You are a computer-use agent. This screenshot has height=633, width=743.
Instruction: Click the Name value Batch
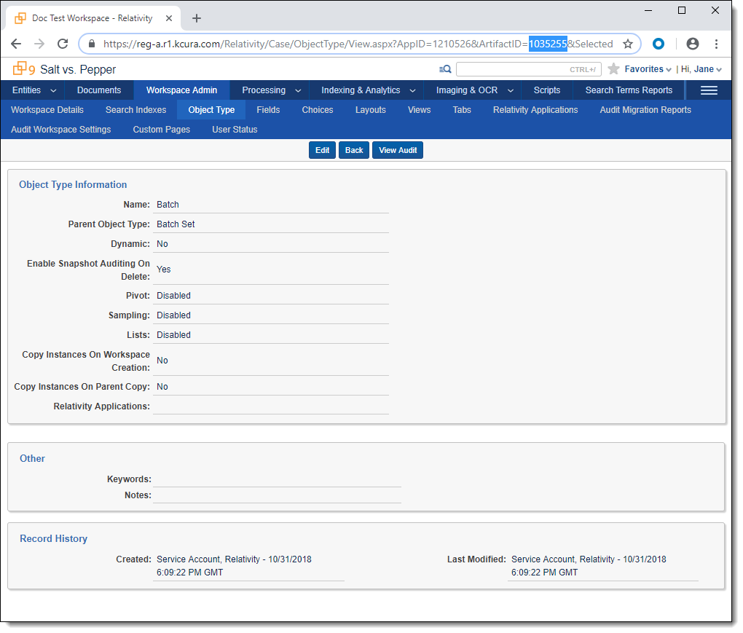168,205
